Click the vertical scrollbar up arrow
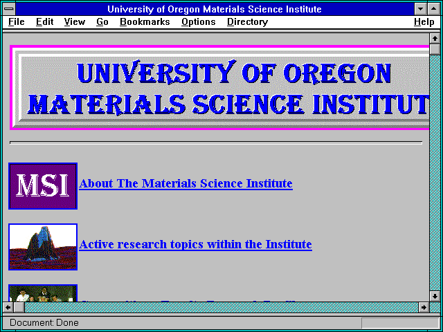This screenshot has height=332, width=443. 435,39
